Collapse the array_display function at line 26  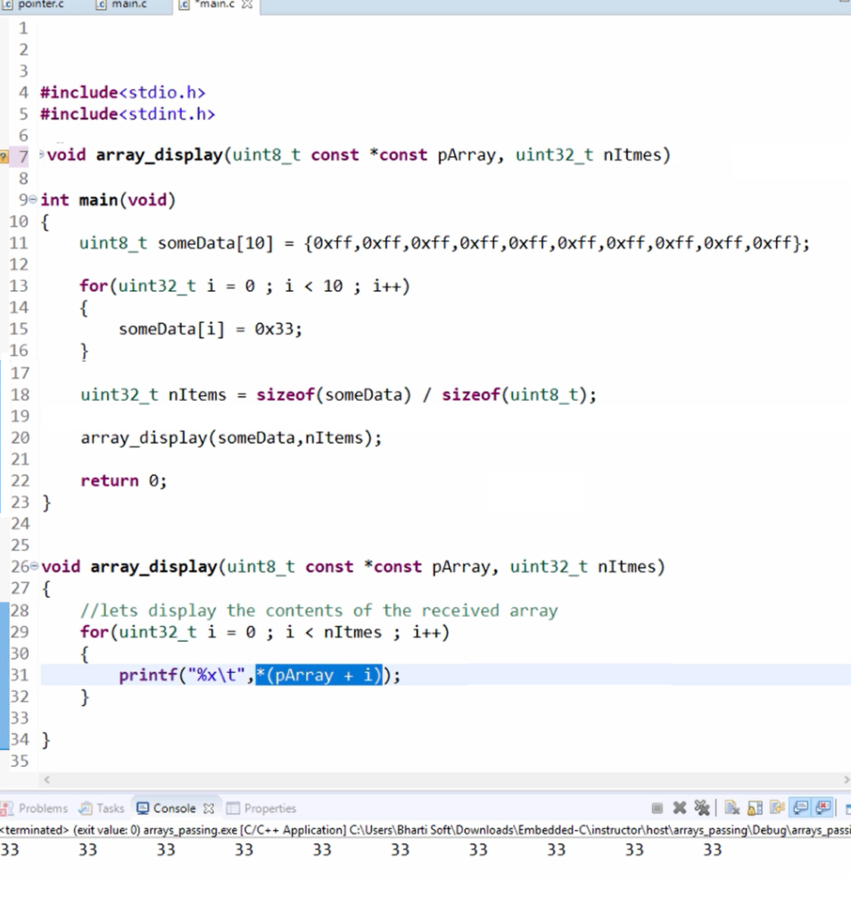coord(34,566)
